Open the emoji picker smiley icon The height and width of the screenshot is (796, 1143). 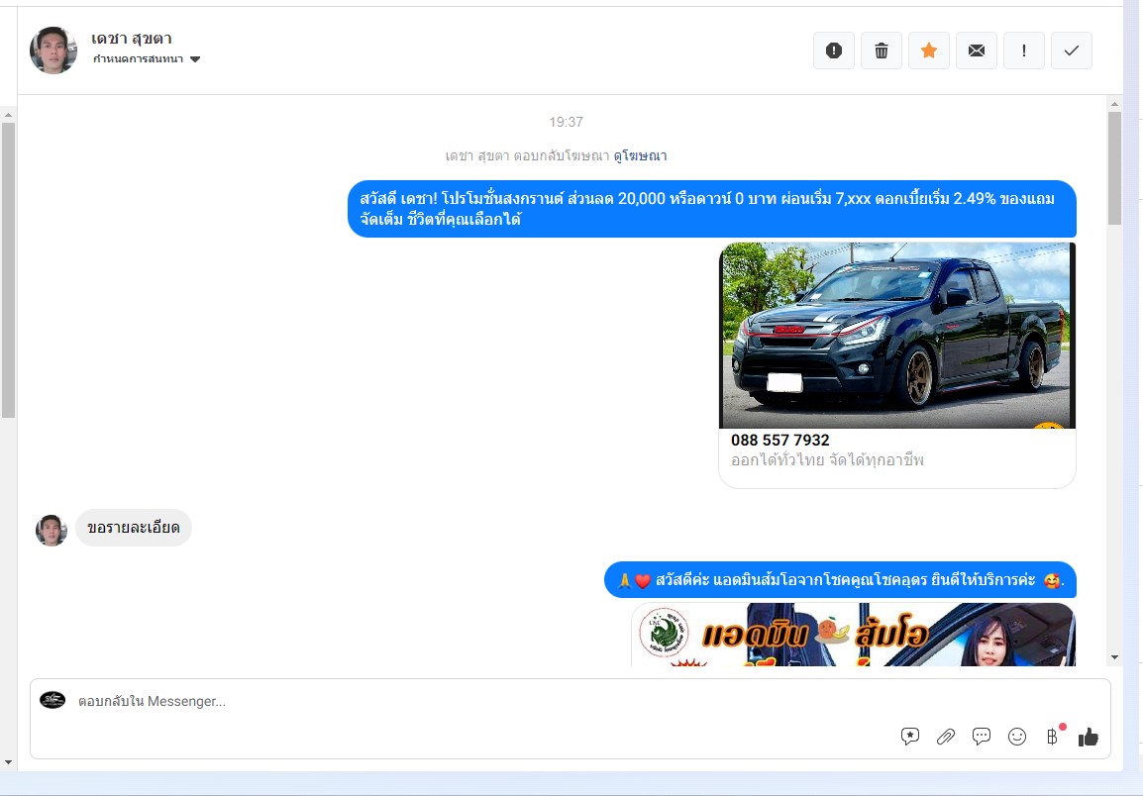click(x=1016, y=737)
